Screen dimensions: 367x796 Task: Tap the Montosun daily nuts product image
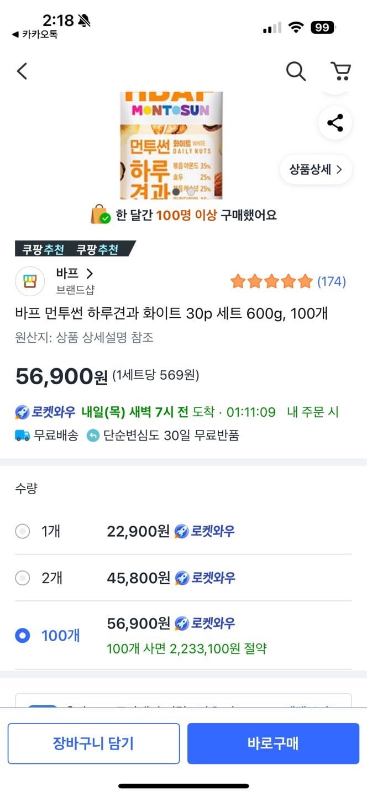[x=171, y=145]
